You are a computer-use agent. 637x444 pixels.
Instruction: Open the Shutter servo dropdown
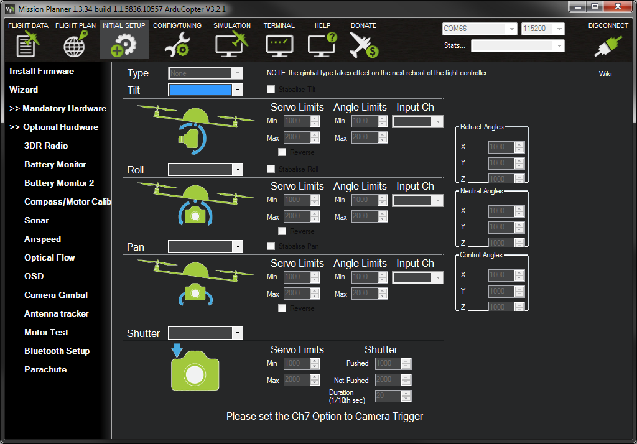[205, 333]
